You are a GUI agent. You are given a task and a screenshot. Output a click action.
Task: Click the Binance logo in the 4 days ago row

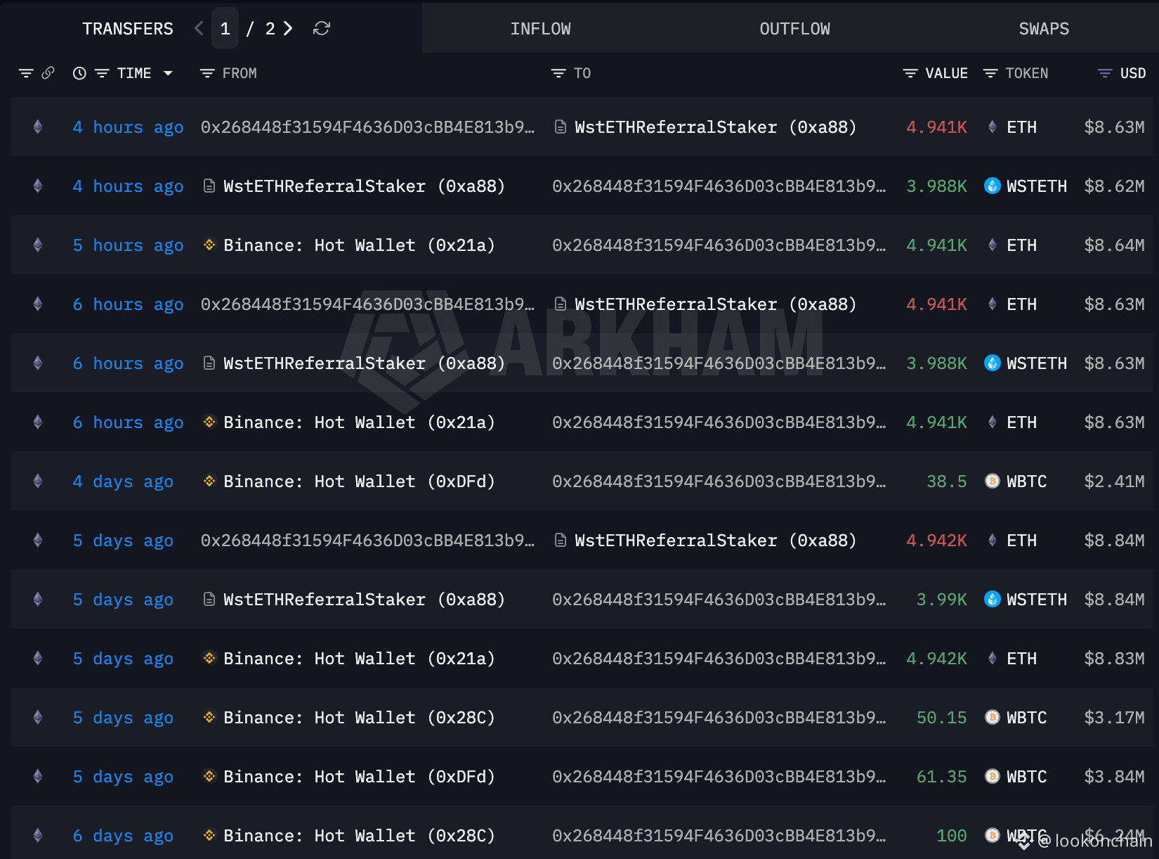click(x=209, y=482)
